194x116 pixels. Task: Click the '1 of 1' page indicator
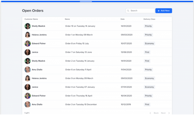(27, 113)
